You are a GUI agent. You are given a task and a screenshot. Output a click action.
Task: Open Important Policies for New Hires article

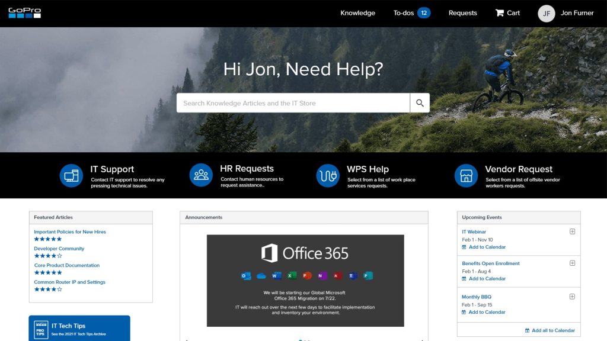click(70, 232)
